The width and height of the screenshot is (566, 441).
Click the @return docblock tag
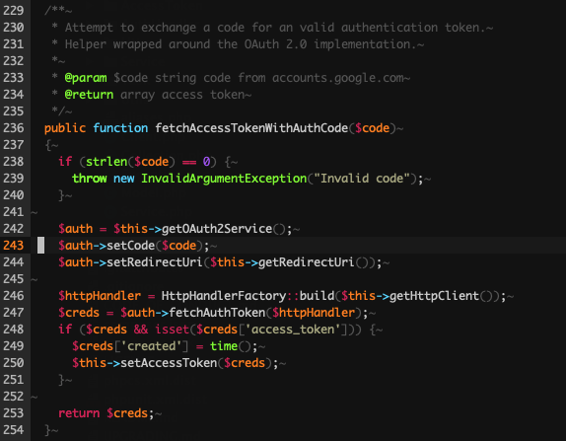tap(89, 95)
